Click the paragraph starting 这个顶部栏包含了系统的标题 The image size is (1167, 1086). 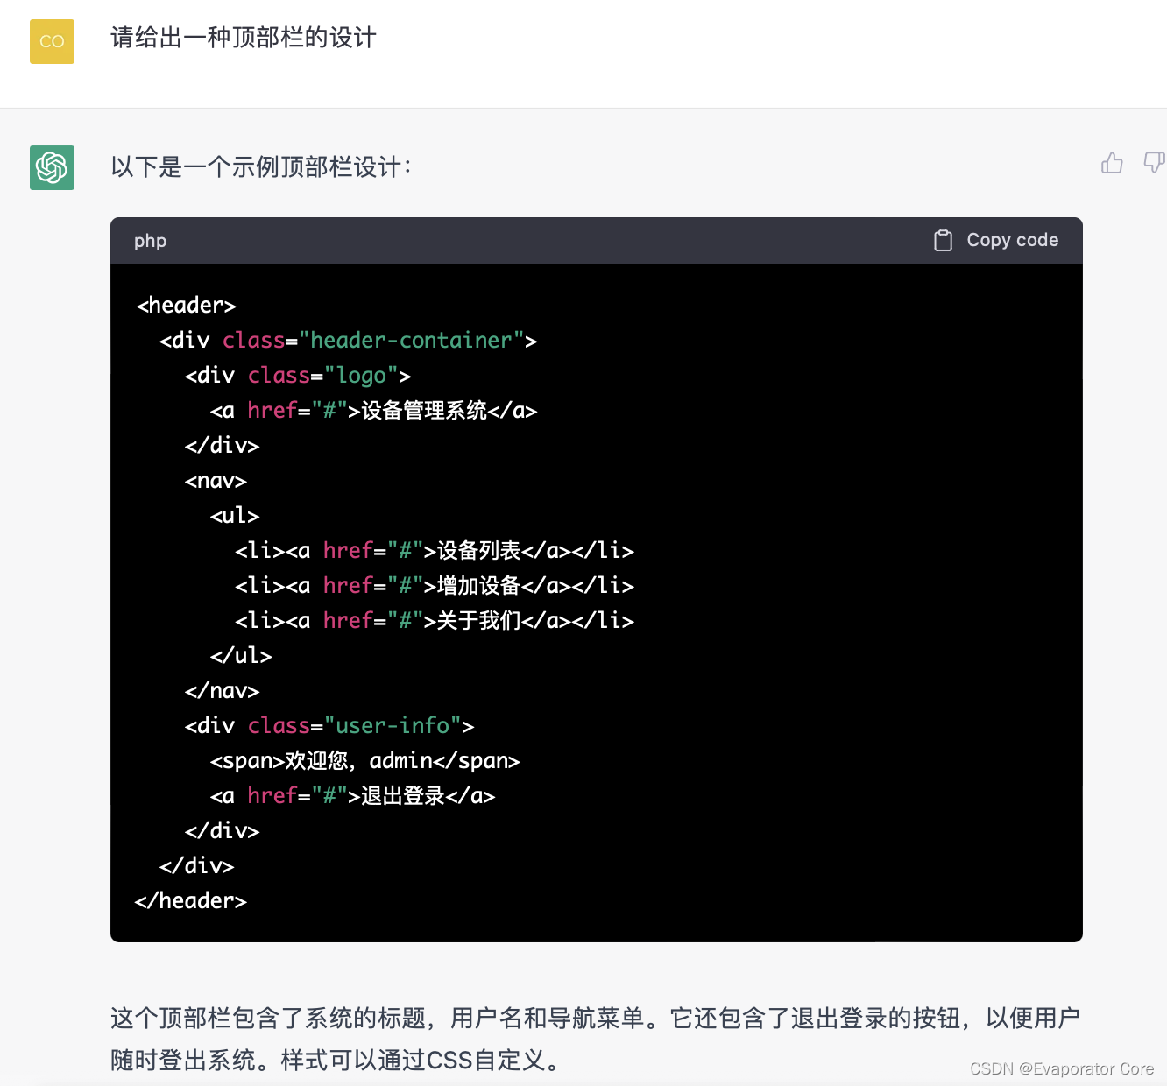pyautogui.click(x=596, y=1039)
